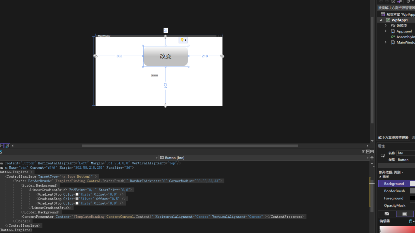The image size is (415, 233).
Task: Switch to 解决方案资源管理器 tab
Action: pos(393,138)
